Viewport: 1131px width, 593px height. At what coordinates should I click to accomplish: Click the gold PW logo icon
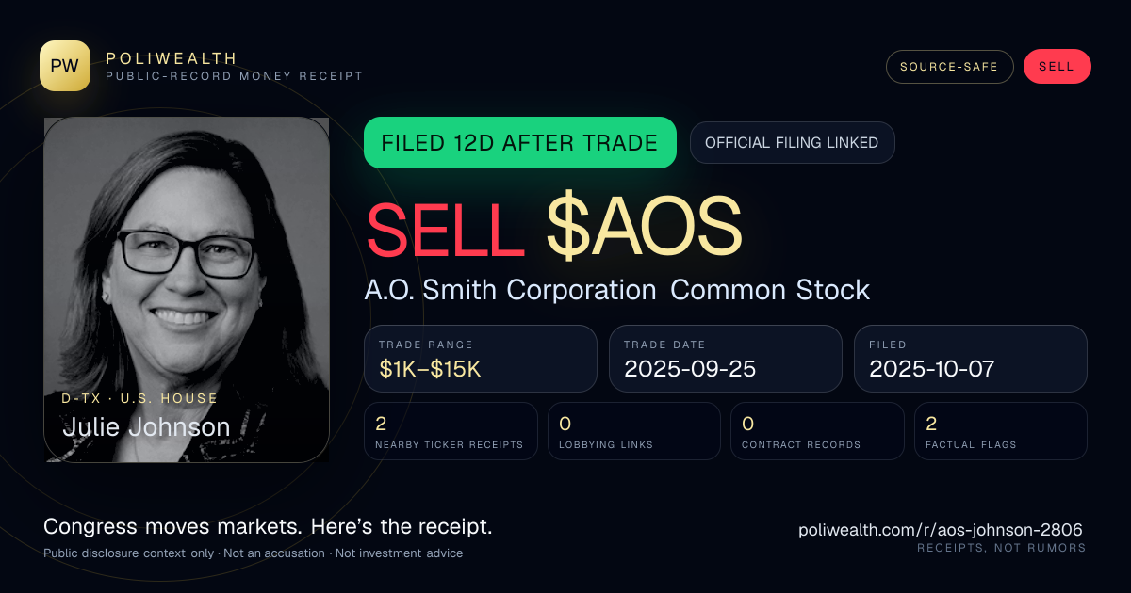click(x=65, y=66)
